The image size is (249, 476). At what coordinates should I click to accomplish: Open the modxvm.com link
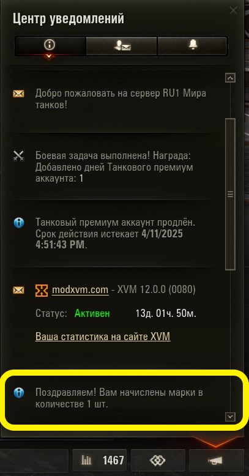[80, 290]
